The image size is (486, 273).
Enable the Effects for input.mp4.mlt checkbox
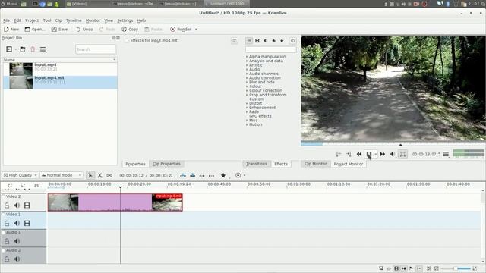pyautogui.click(x=127, y=41)
